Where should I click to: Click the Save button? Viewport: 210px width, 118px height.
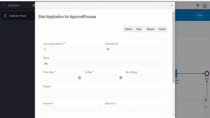pos(139,29)
